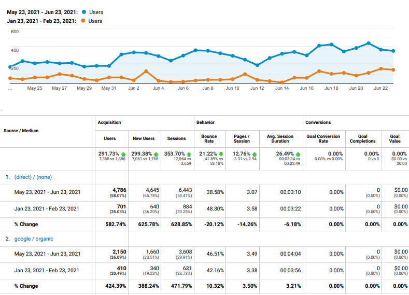The image size is (409, 295).
Task: Click the May 25 chart axis label
Action: pyautogui.click(x=35, y=88)
